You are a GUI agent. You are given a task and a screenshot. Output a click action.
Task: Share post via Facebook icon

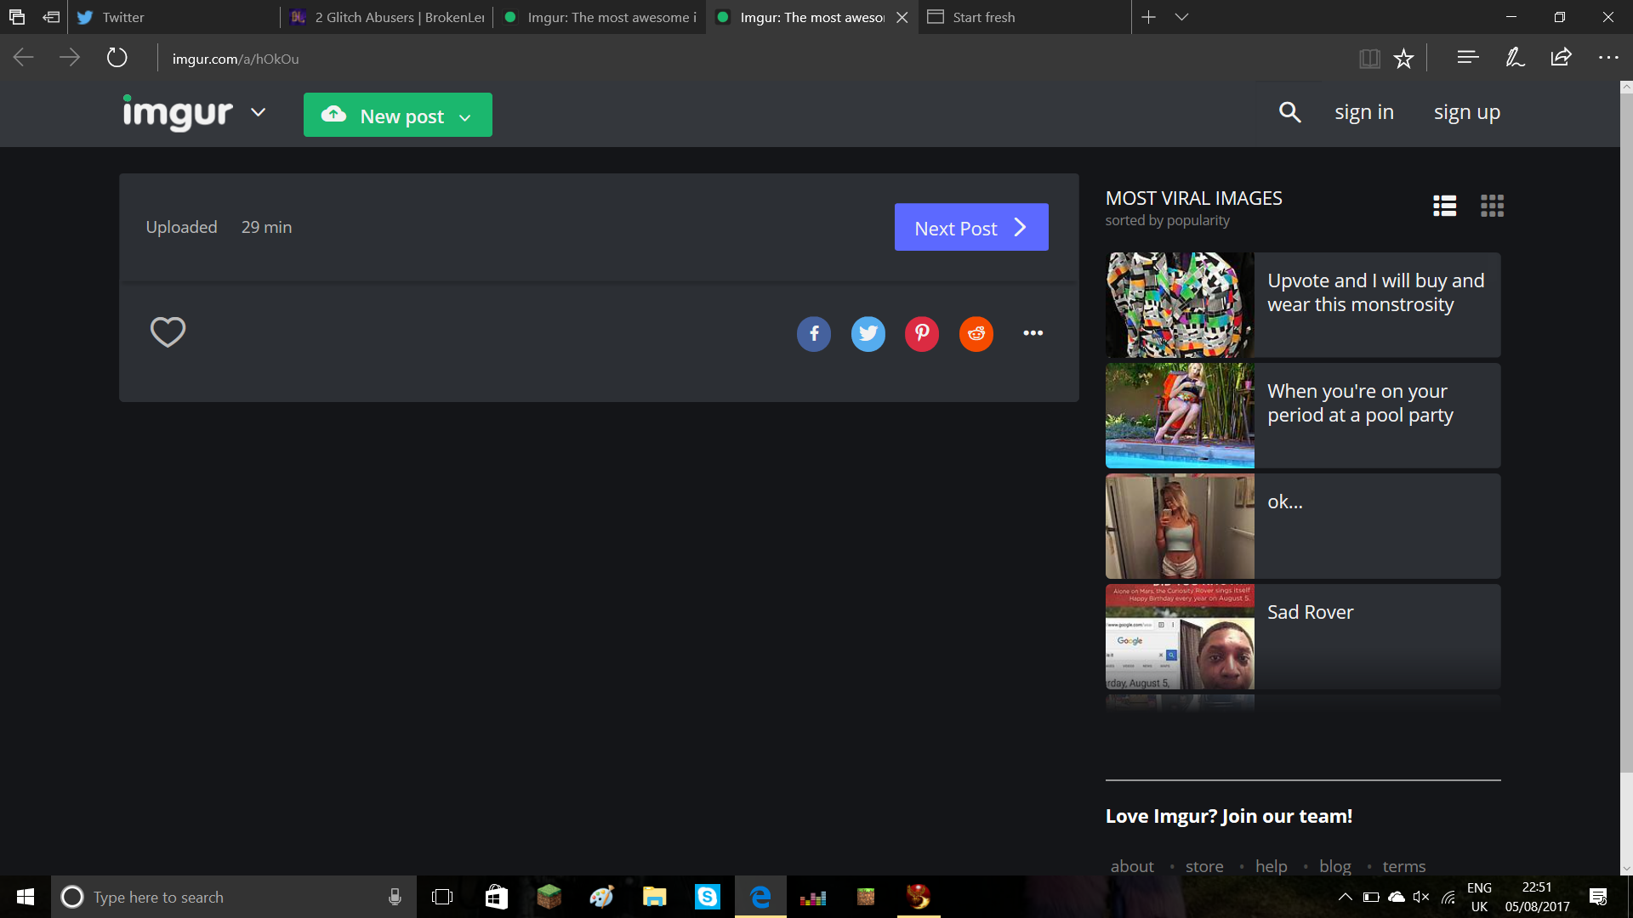pyautogui.click(x=814, y=333)
